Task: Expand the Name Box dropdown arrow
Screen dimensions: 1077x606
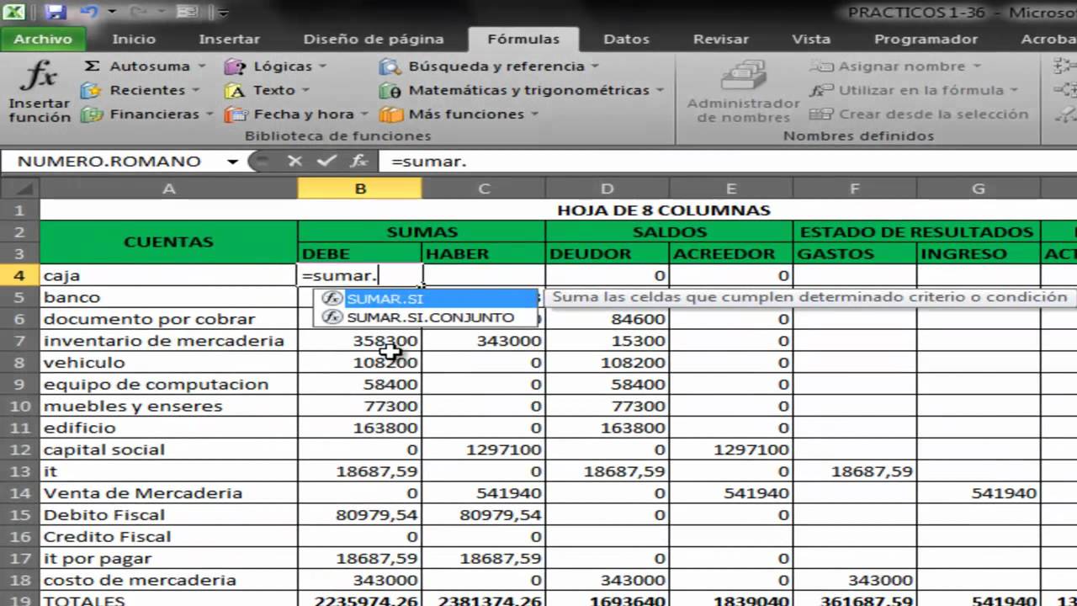Action: 233,162
